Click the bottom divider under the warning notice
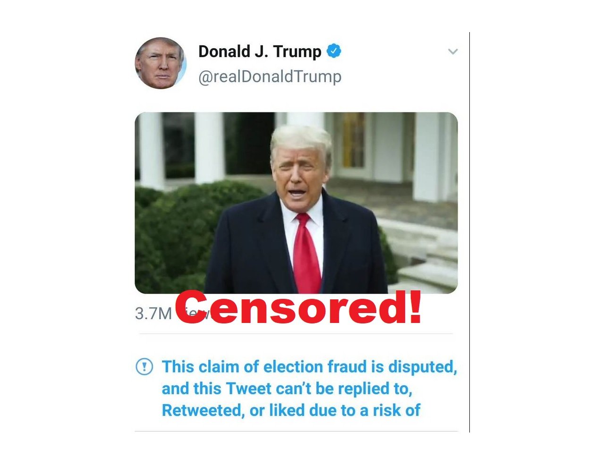This screenshot has height=475, width=603. point(296,431)
